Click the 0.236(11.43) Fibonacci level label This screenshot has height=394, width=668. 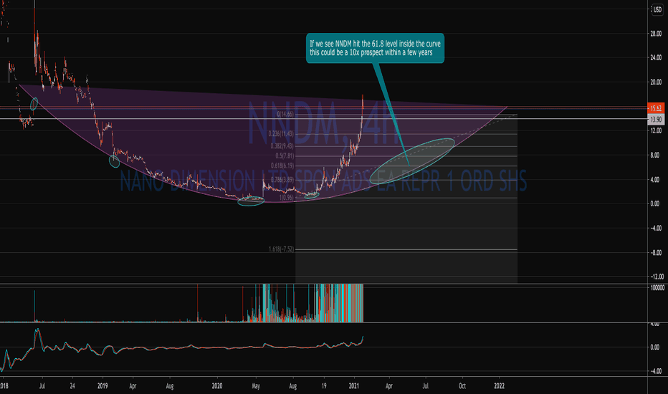(x=281, y=134)
